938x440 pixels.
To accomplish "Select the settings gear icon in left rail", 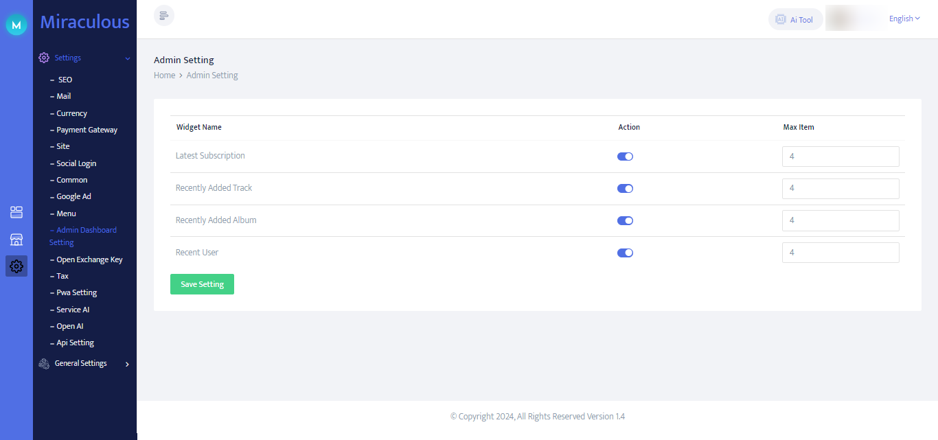I will tap(16, 266).
